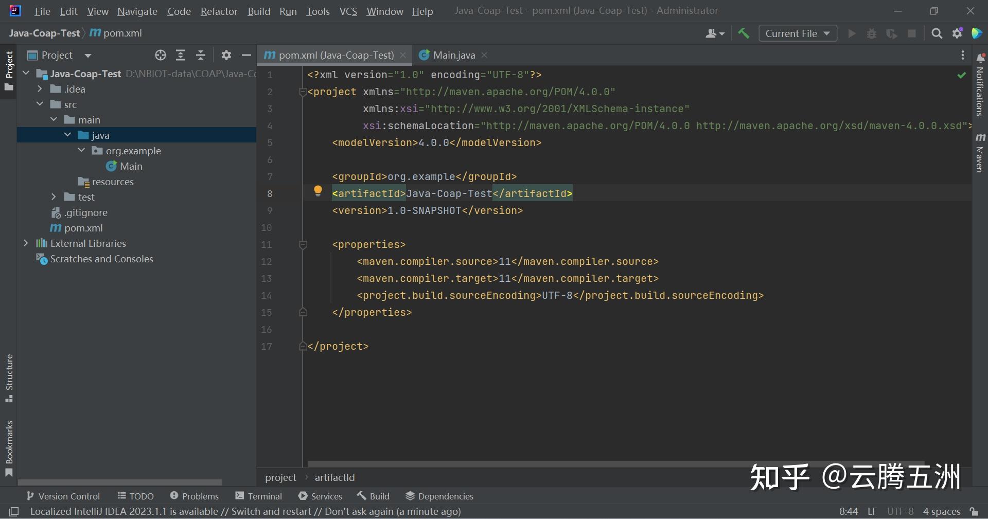The height and width of the screenshot is (519, 988).
Task: Open Project panel options gear
Action: [226, 55]
